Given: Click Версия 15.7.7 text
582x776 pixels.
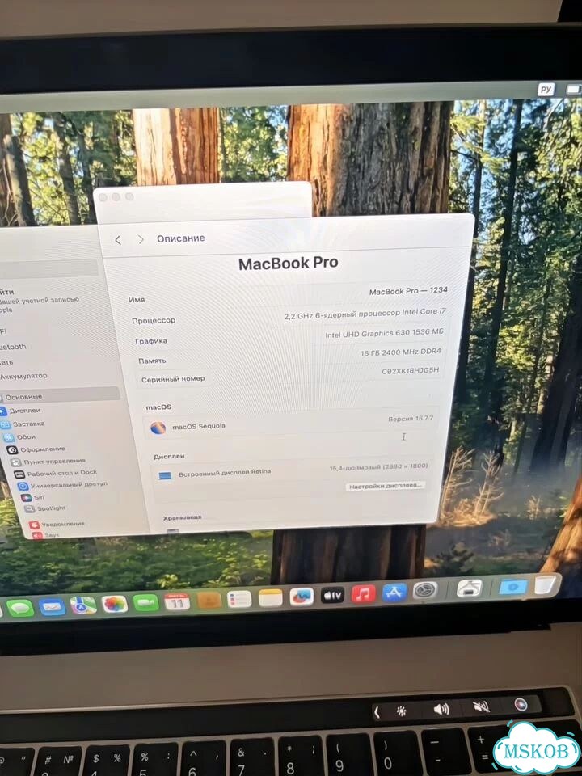Looking at the screenshot, I should [x=411, y=419].
